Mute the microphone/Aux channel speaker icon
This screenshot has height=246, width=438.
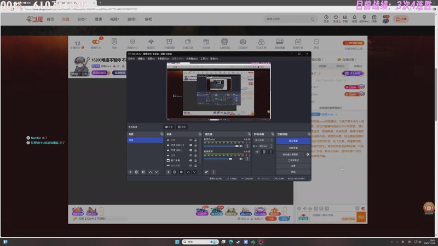pyautogui.click(x=241, y=146)
